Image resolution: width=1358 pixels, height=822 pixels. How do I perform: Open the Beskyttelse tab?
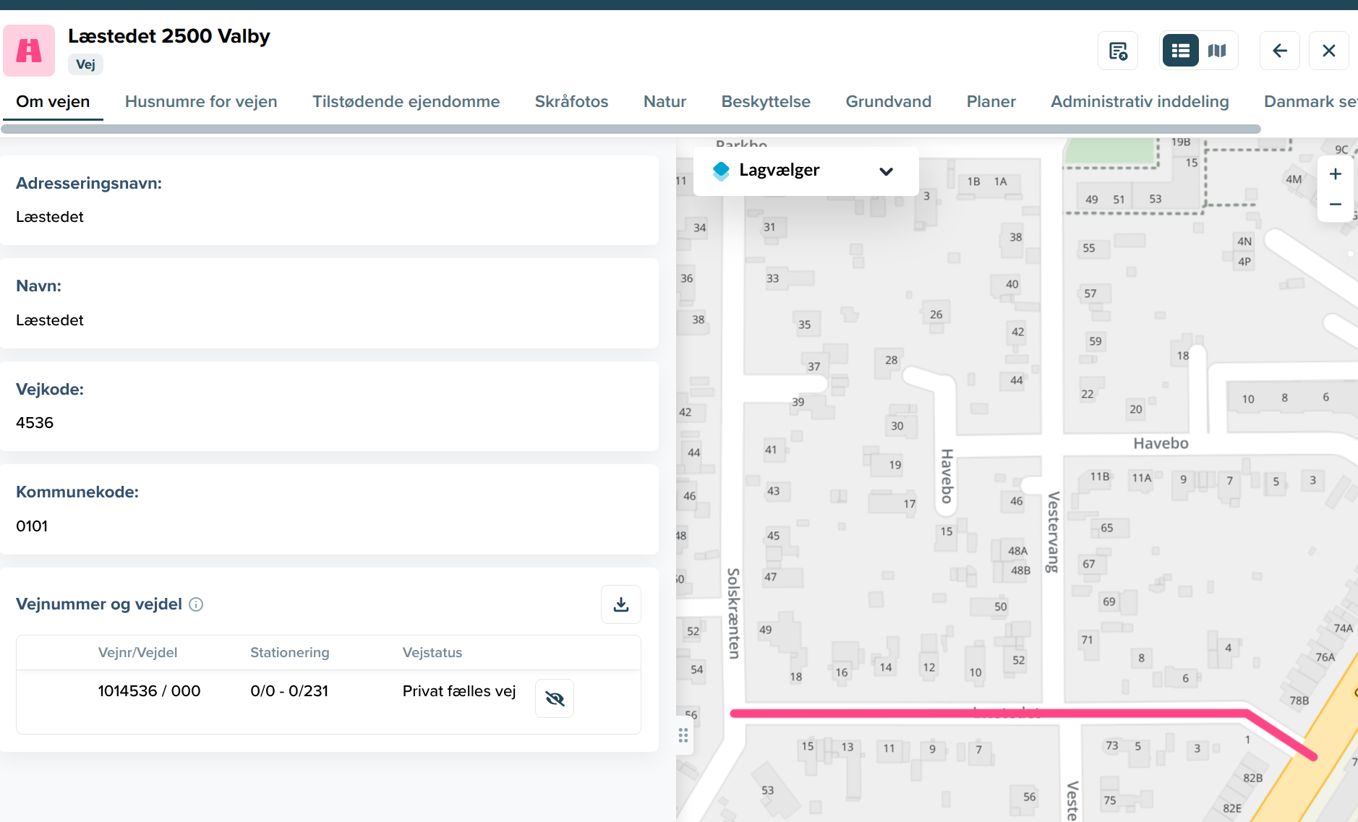(766, 101)
